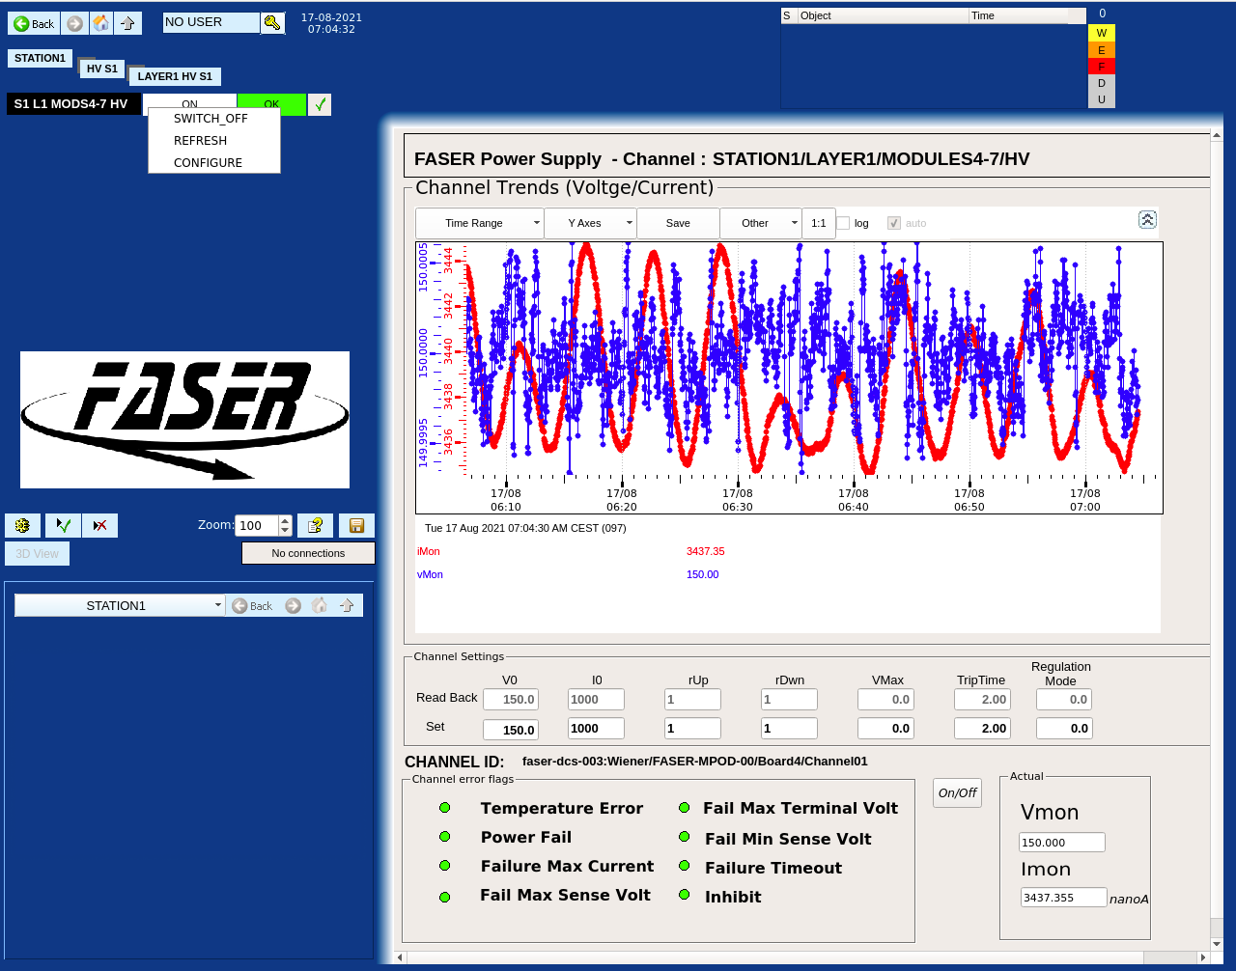Click the red F alarm filter

[x=1102, y=67]
